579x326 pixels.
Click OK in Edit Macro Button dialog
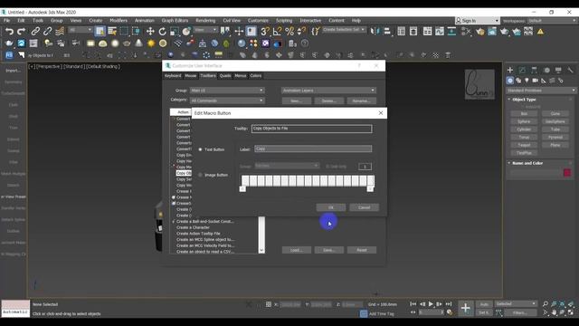(x=331, y=207)
